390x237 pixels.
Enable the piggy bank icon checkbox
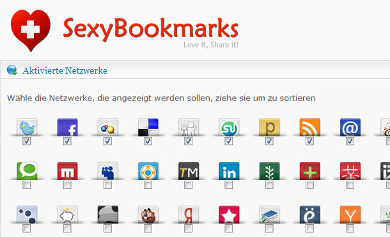click(x=67, y=229)
